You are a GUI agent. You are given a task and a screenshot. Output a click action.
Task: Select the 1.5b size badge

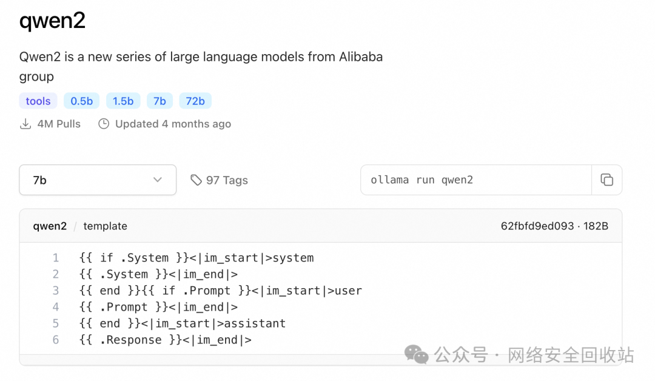tap(123, 101)
